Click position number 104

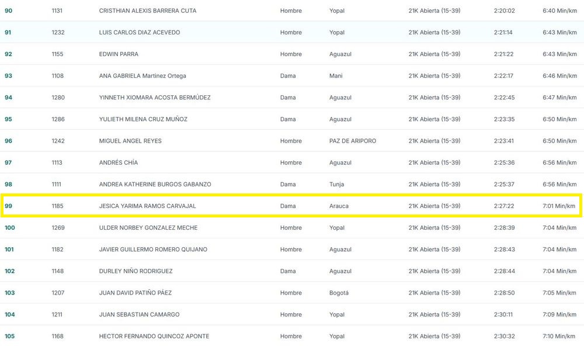(x=10, y=314)
